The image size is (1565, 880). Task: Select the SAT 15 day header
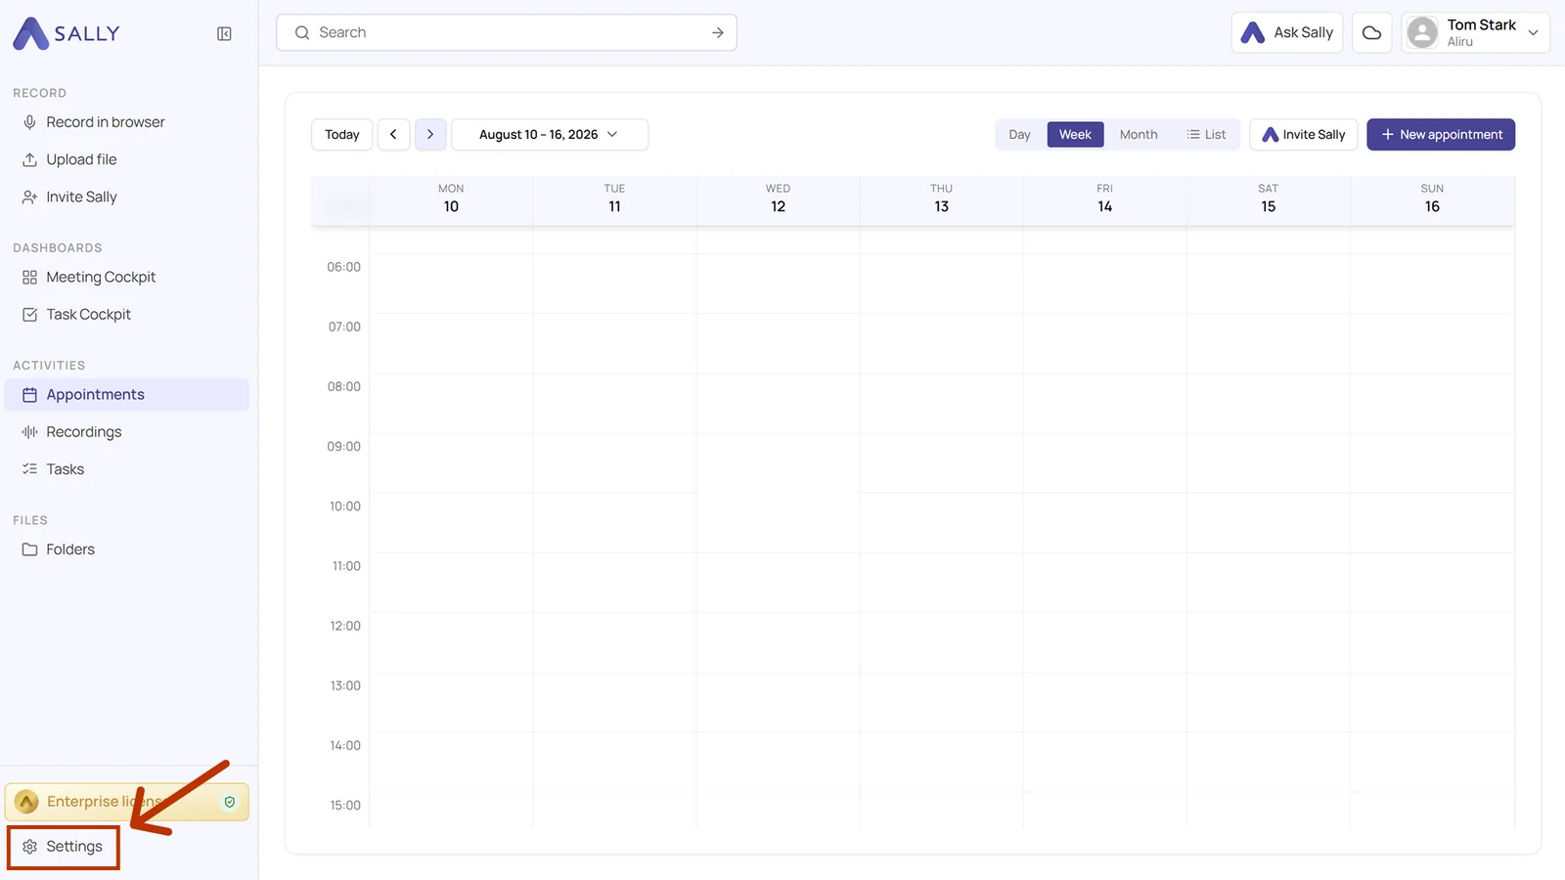tap(1268, 198)
